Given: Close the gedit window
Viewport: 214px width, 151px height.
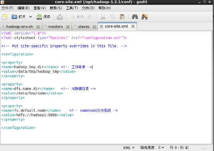Looking at the screenshot, I should [x=210, y=2].
